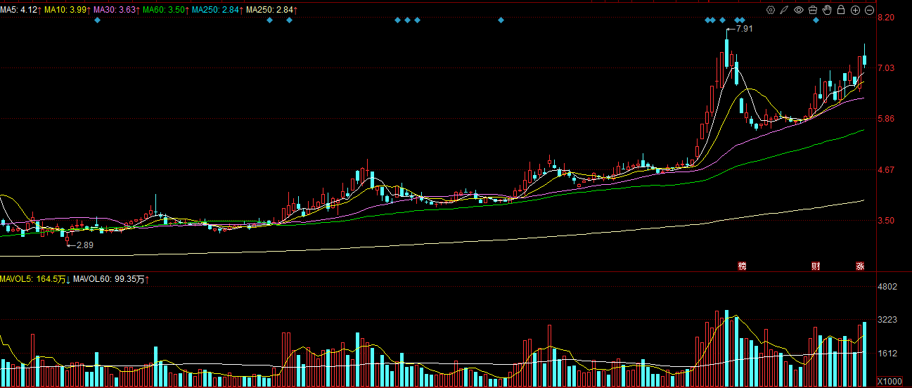Click the 1612 volume axis value

pyautogui.click(x=888, y=353)
